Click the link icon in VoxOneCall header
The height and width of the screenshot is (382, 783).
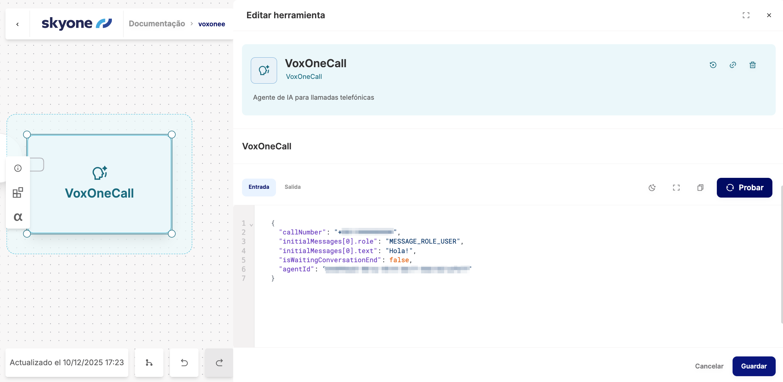click(x=733, y=65)
